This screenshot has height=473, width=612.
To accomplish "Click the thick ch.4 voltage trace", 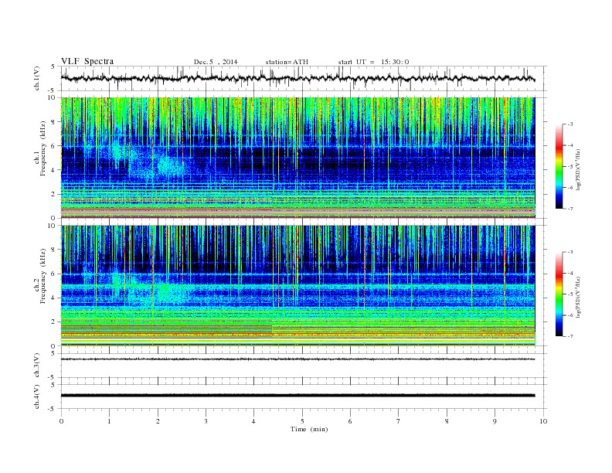I will (297, 396).
